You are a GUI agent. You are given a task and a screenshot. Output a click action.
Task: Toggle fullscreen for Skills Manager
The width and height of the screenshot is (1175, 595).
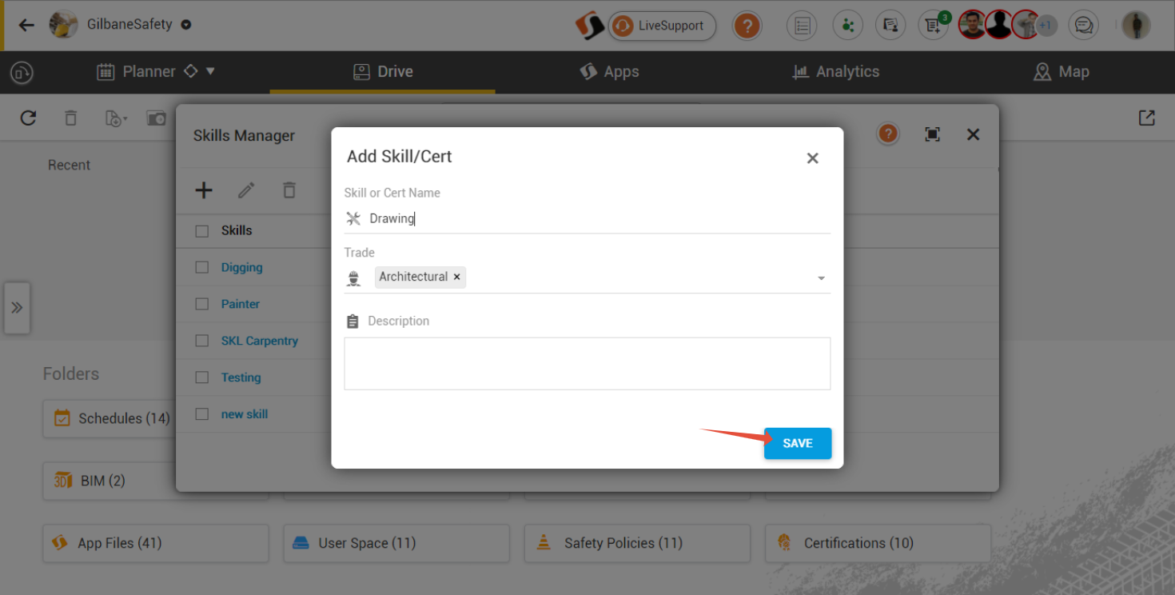pos(932,134)
